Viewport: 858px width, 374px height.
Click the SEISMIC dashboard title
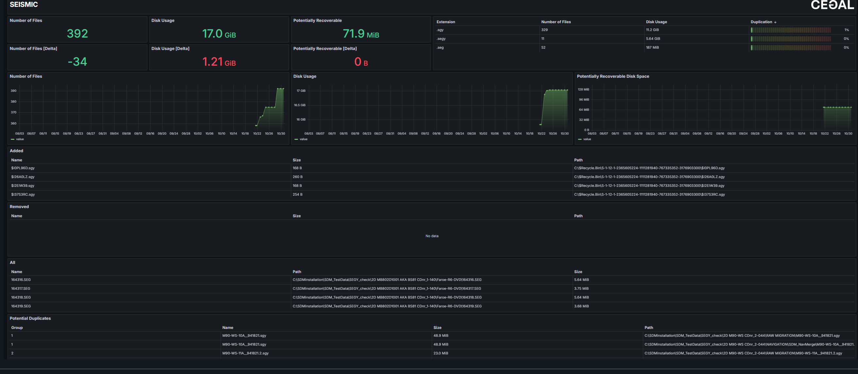pos(24,5)
